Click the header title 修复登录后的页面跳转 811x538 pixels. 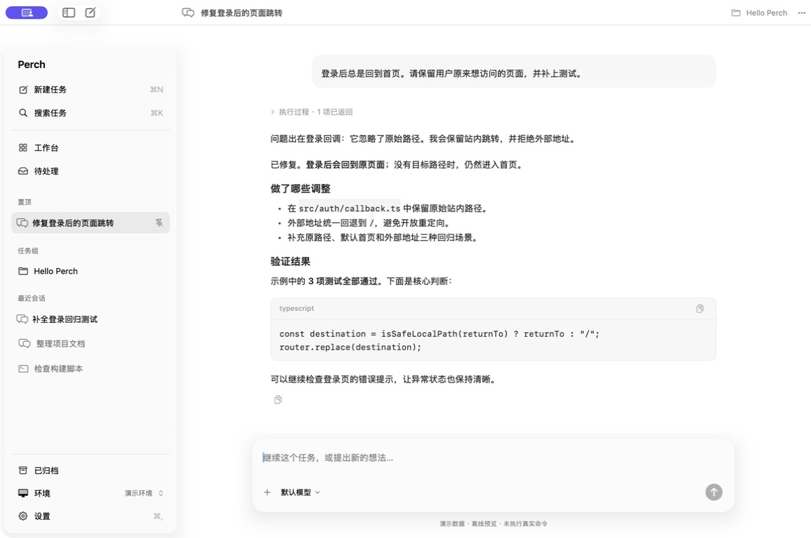tap(242, 13)
